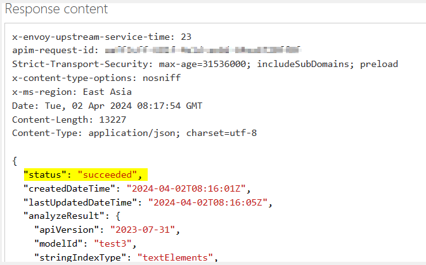Viewport: 426px width, 265px height.
Task: Click the apiVersion value 2023-07-31
Action: (143, 230)
